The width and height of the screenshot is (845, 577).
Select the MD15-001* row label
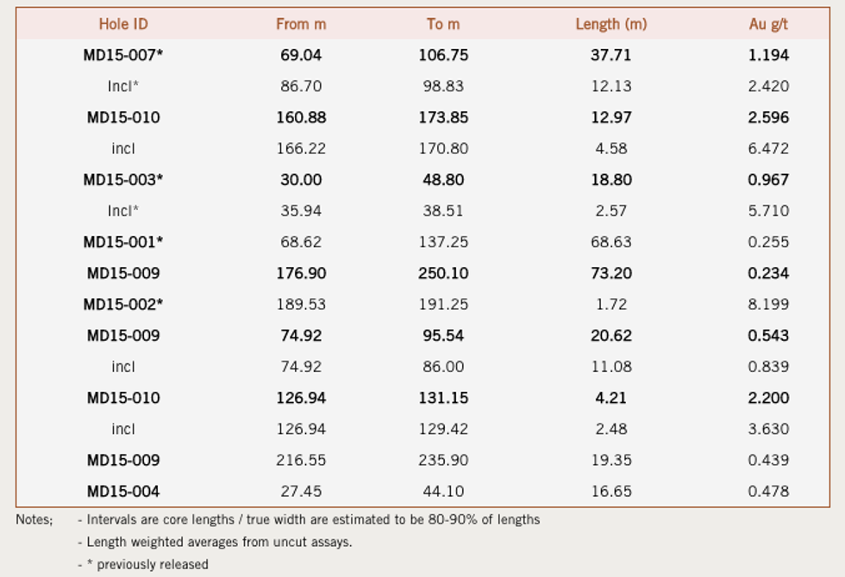click(x=123, y=242)
